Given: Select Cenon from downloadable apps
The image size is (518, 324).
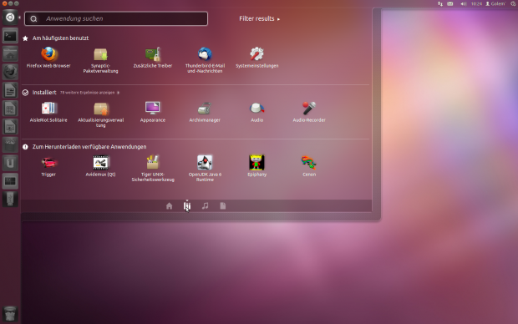Looking at the screenshot, I should coord(309,166).
